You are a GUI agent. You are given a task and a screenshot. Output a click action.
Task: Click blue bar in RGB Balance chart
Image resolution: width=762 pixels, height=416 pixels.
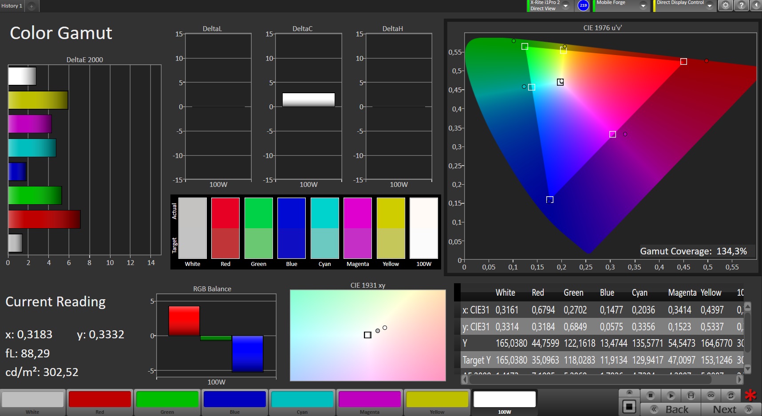(248, 353)
